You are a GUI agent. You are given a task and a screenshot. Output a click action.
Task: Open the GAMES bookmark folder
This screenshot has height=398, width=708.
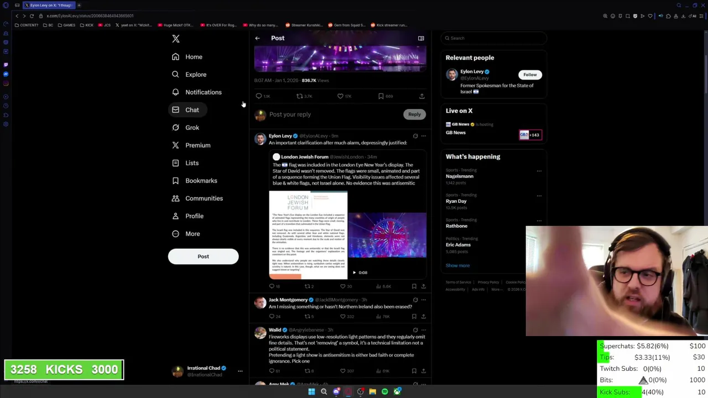(66, 25)
